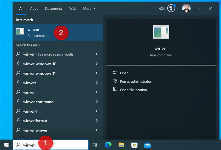221x150 pixels.
Task: Click magnifier icon beside 'winverifytrust'
Action: [18, 120]
